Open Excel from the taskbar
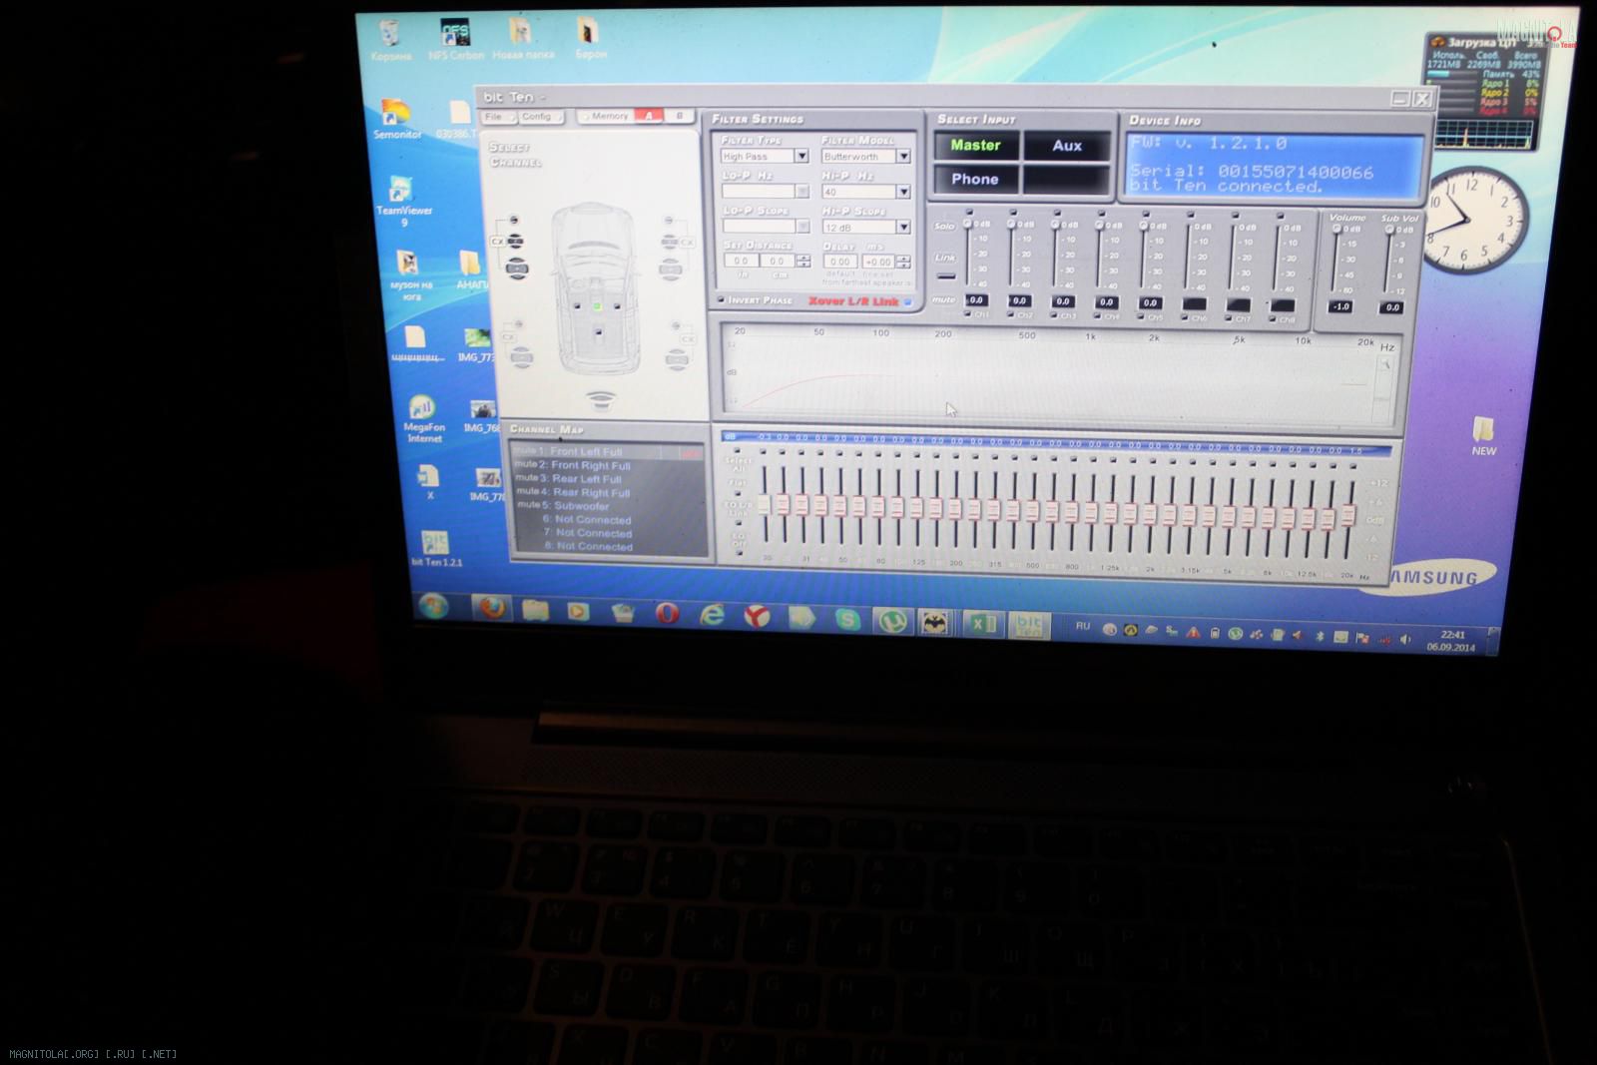The height and width of the screenshot is (1065, 1597). [x=982, y=624]
